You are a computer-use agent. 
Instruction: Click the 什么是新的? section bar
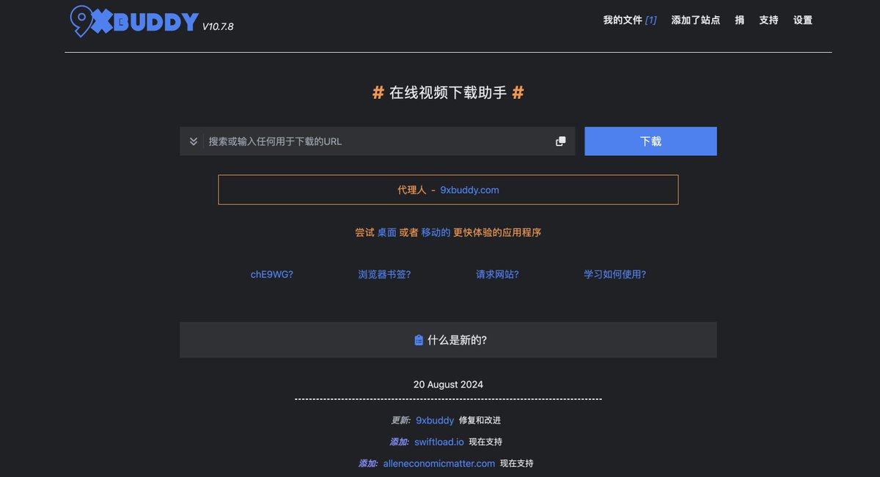click(448, 340)
